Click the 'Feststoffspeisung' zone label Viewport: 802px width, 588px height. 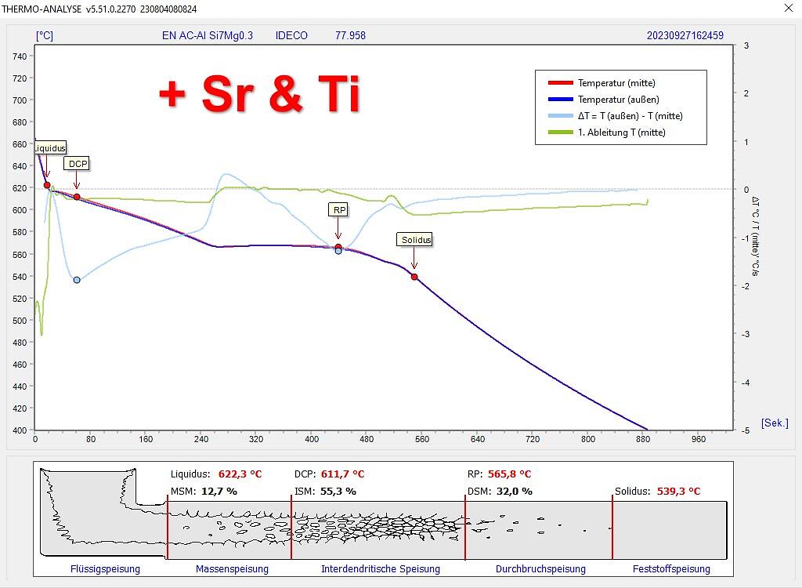[671, 568]
